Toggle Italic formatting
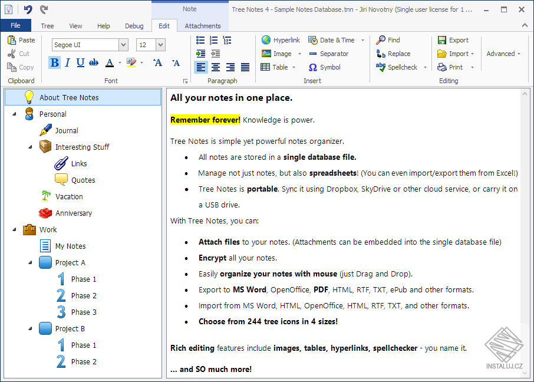534x382 pixels. [x=67, y=62]
